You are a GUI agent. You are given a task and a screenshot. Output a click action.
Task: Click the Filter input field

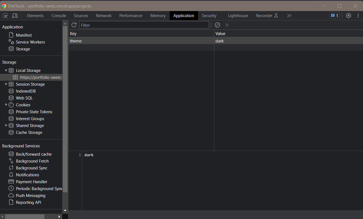pyautogui.click(x=144, y=25)
